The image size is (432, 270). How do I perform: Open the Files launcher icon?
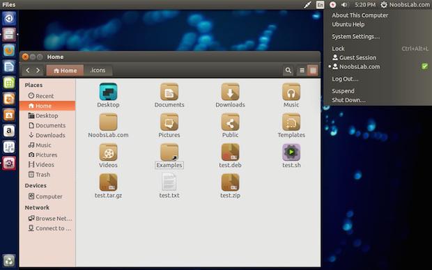point(9,35)
